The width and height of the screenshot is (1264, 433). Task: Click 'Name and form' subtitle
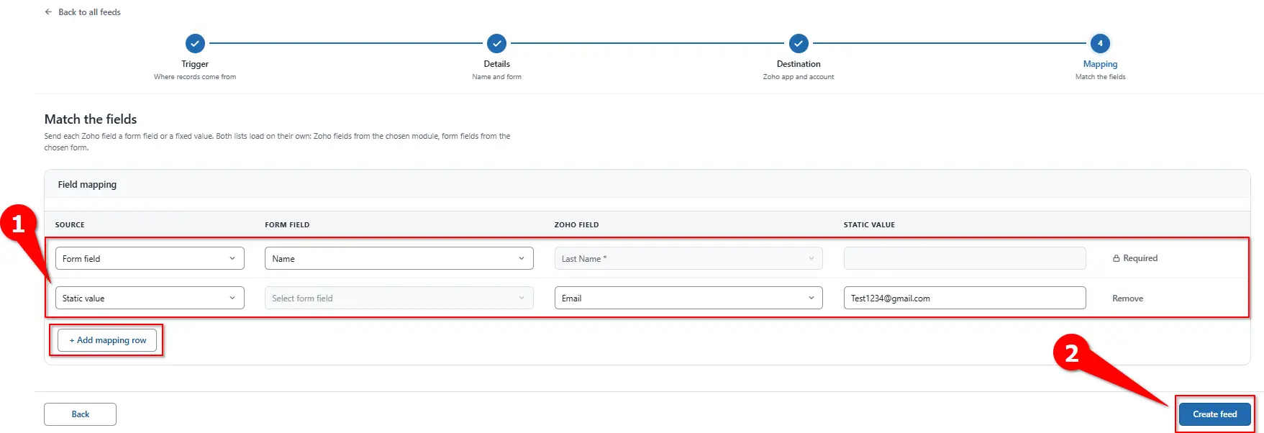click(x=496, y=77)
